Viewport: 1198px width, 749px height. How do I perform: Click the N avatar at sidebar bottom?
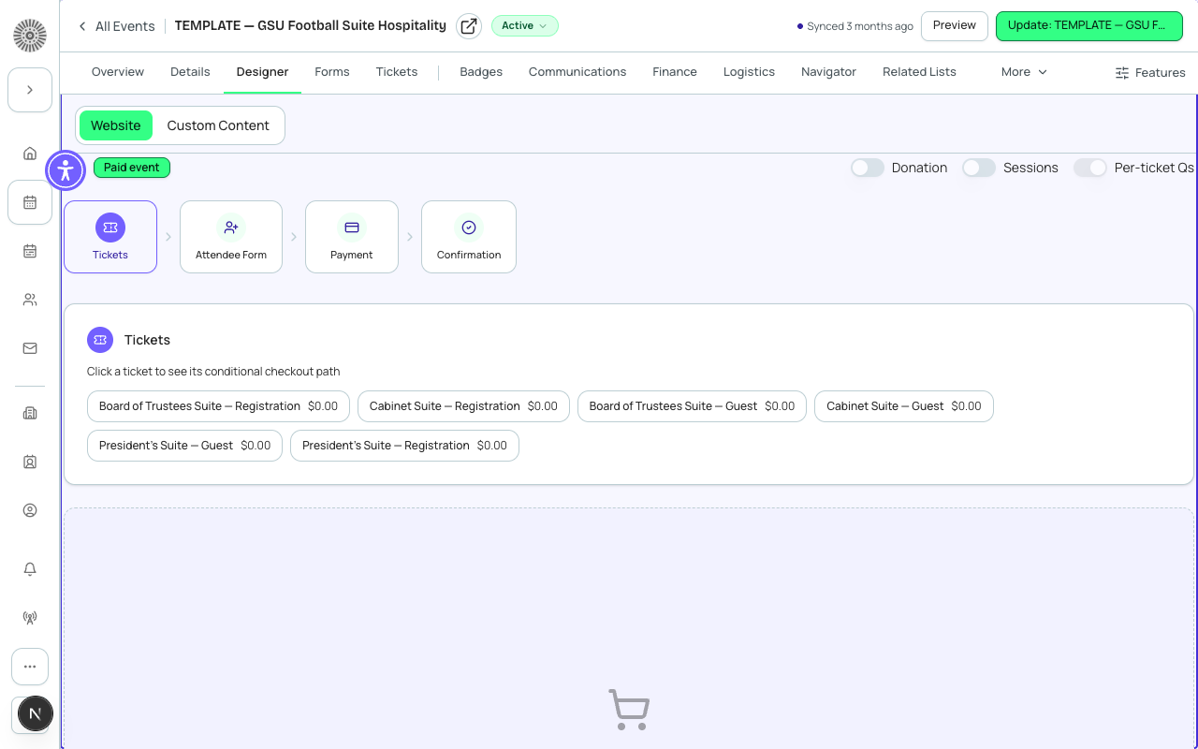click(35, 713)
